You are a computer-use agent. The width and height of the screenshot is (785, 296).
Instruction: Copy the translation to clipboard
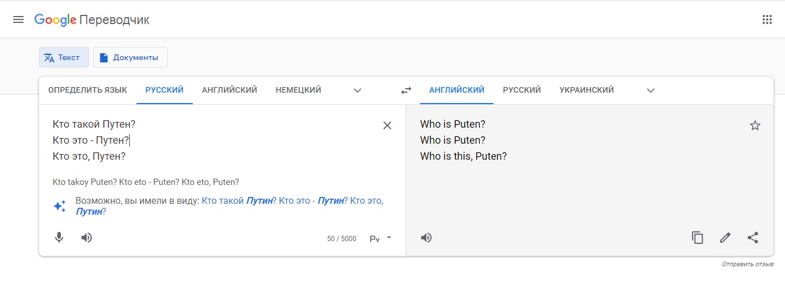click(698, 238)
